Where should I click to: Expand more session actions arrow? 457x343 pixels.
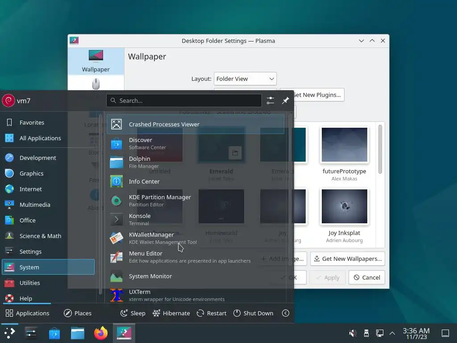coord(286,313)
